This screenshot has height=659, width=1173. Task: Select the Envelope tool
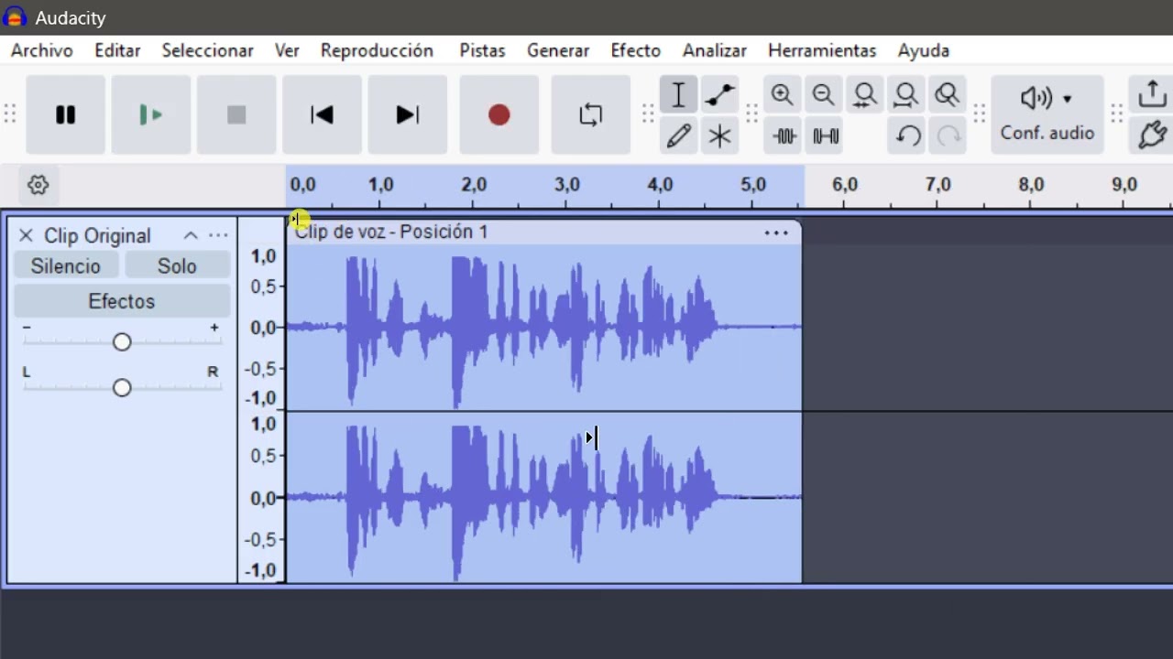(719, 94)
